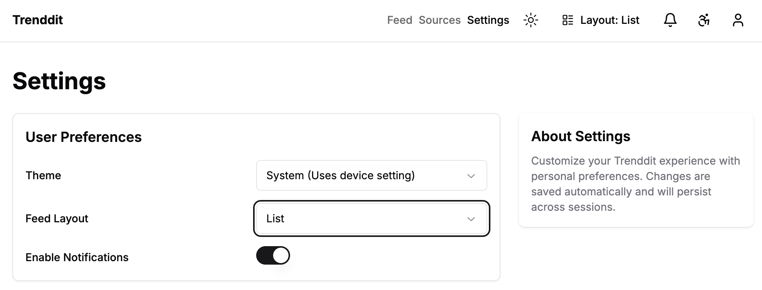Click the Feed Layout label

pos(57,218)
